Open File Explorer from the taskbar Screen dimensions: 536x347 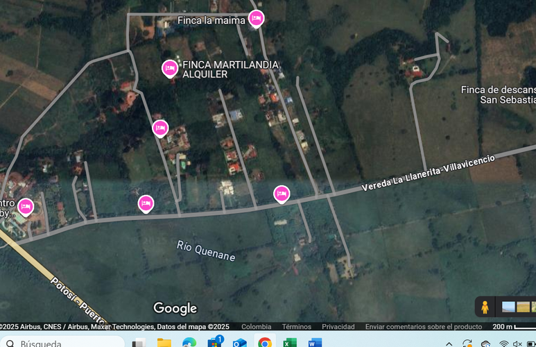[x=164, y=343]
